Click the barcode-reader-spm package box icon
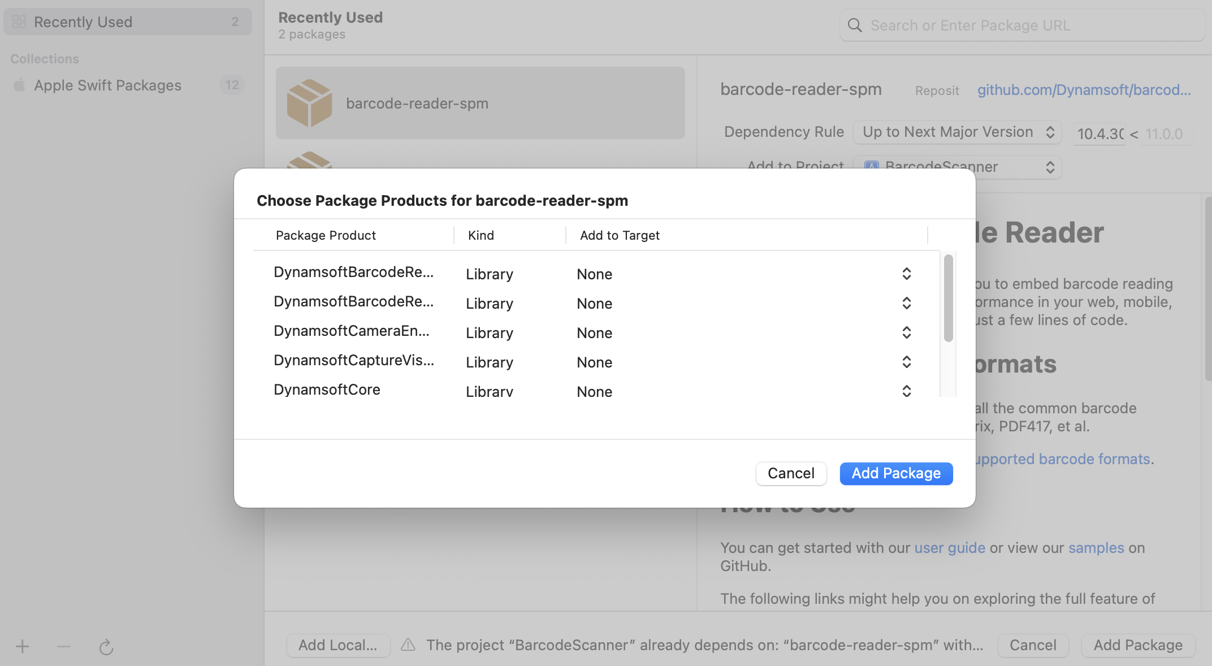Image resolution: width=1212 pixels, height=666 pixels. (x=309, y=102)
